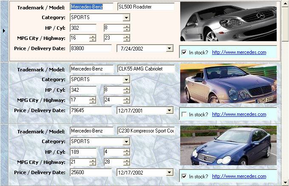Click mercedes.com link in SL500 record
Image resolution: width=289 pixels, height=186 pixels.
coord(239,53)
